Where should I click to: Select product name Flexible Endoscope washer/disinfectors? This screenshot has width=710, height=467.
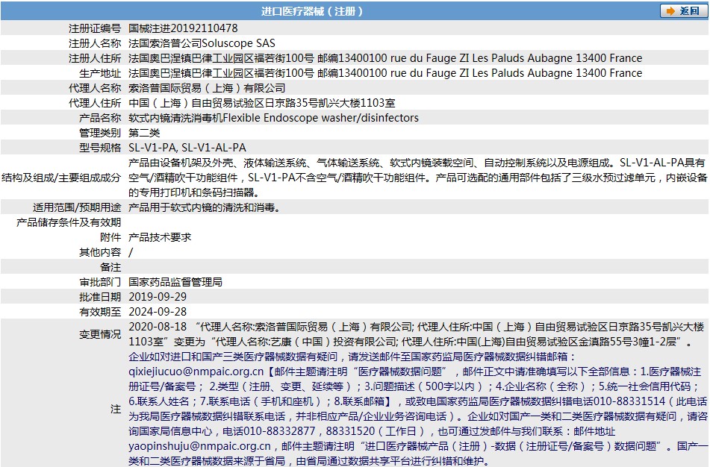point(320,118)
